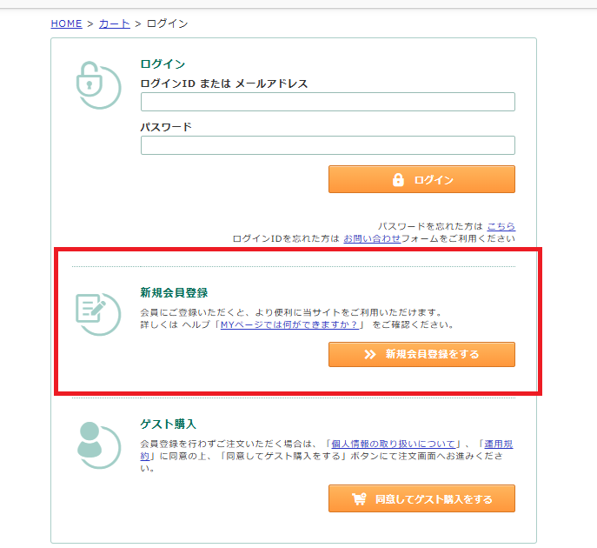Viewport: 597px width, 548px height.
Task: Click the double chevron icon on the 新規会員登録 button
Action: tap(370, 355)
